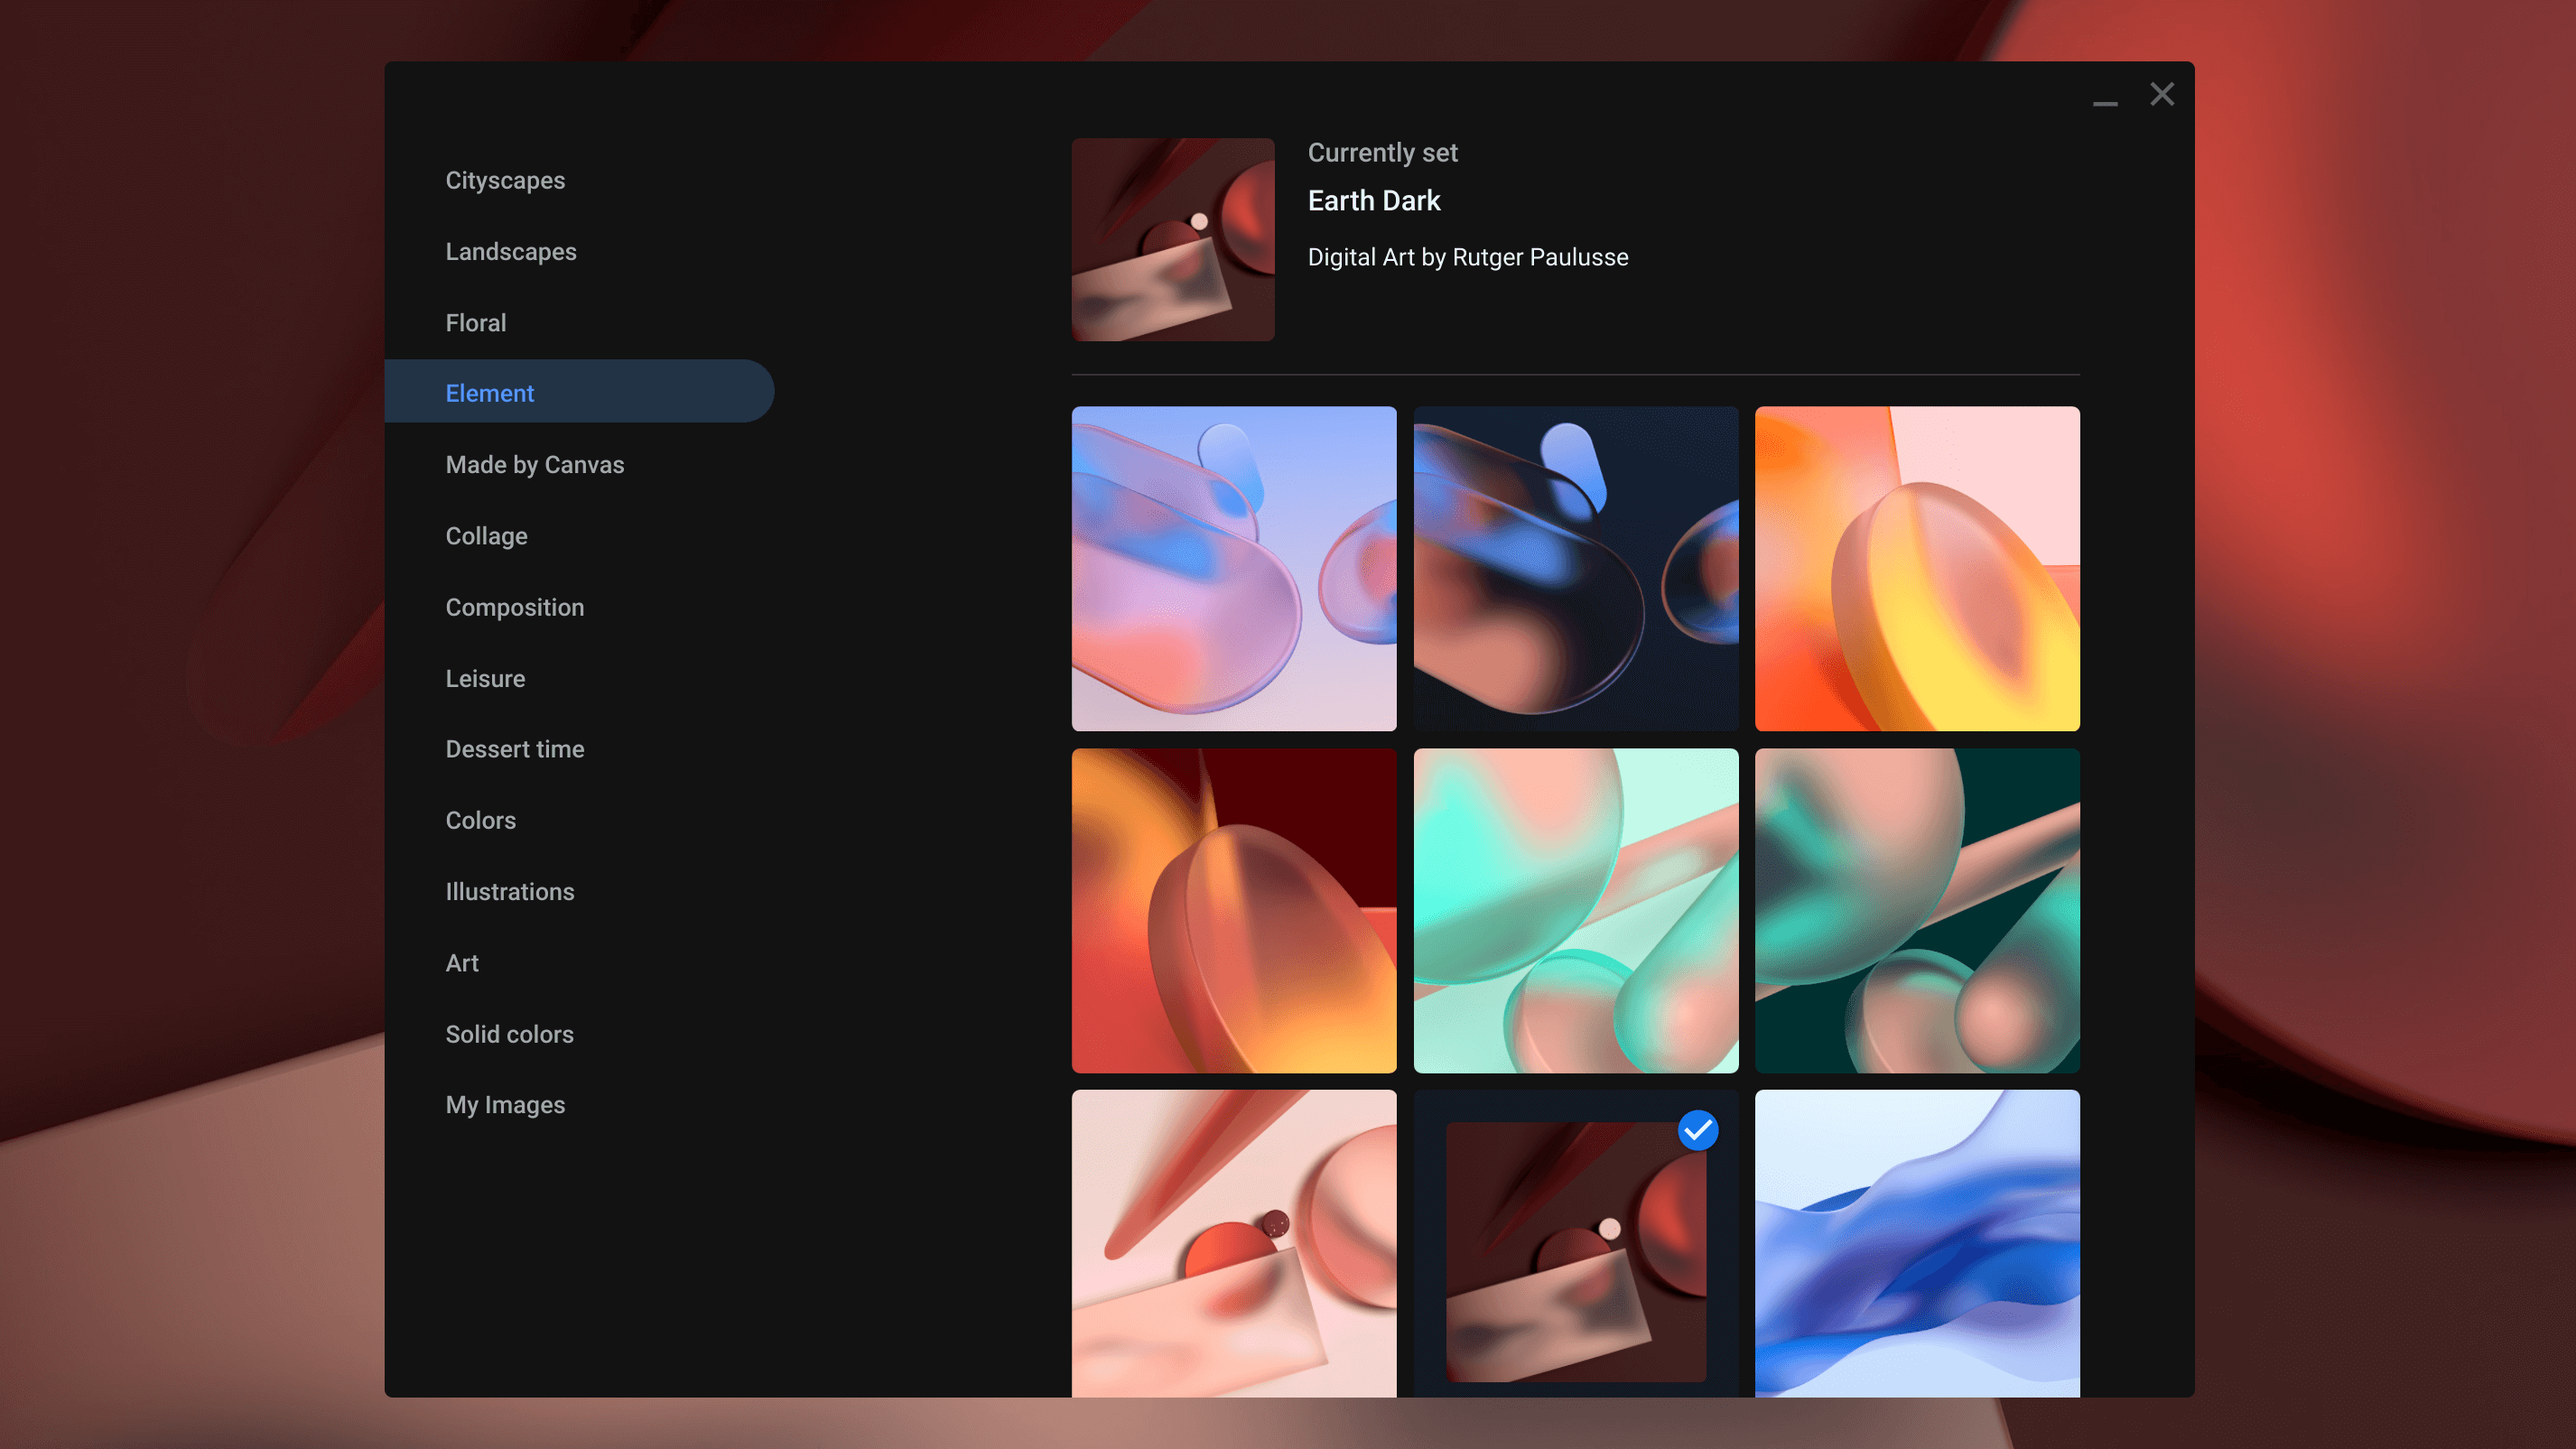Select the dark teal bubble composition
This screenshot has height=1449, width=2576.
pyautogui.click(x=1918, y=909)
